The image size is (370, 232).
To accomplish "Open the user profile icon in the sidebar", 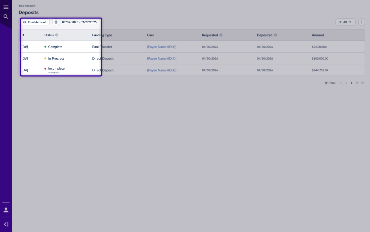I will [6, 210].
